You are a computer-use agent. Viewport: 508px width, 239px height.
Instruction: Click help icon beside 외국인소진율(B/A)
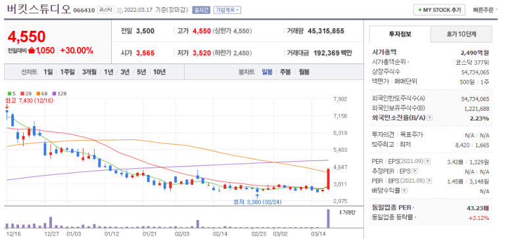pos(429,118)
